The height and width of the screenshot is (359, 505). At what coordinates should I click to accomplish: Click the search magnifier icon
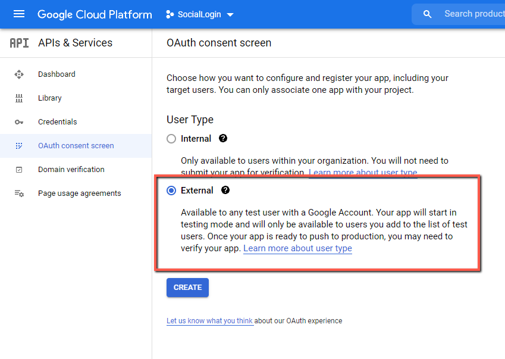coord(427,14)
